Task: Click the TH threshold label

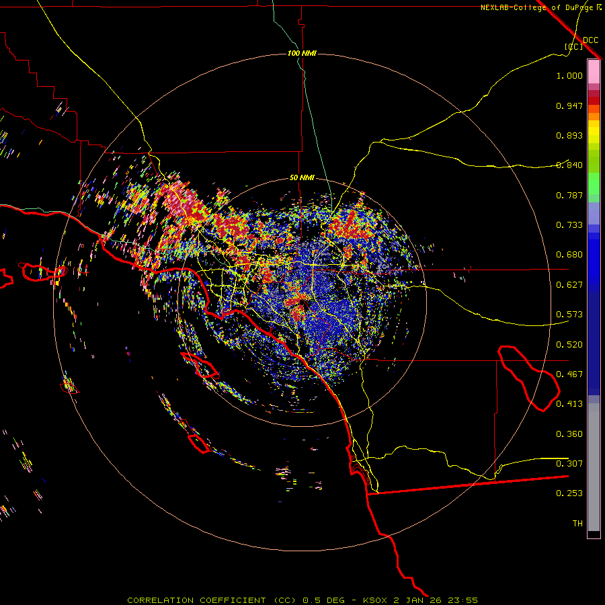Action: [577, 524]
